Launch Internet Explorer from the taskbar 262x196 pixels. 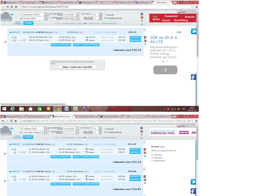(12, 109)
